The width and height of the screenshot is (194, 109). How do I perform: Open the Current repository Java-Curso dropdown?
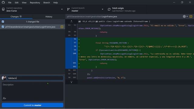coord(32,9)
